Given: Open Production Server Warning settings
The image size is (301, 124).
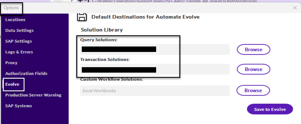Looking at the screenshot, I should (x=33, y=95).
